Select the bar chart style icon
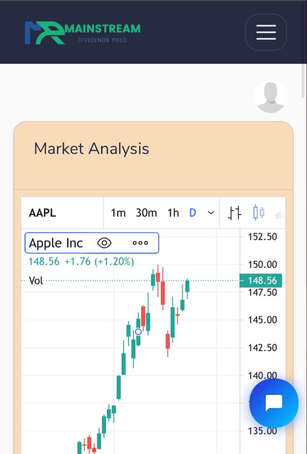This screenshot has height=454, width=307. 235,213
